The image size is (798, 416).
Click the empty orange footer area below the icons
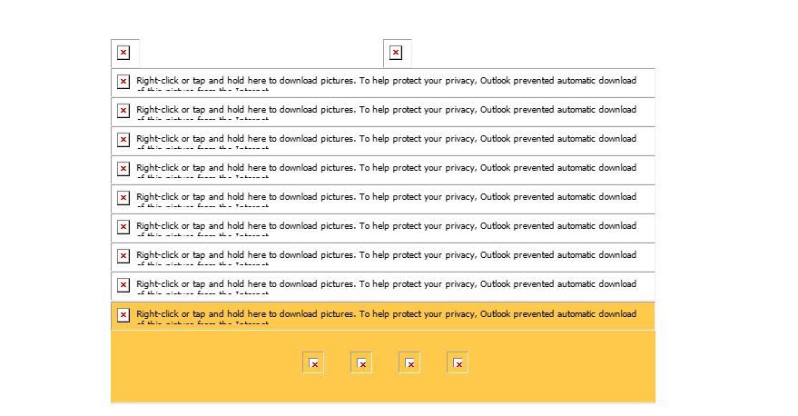coord(383,390)
